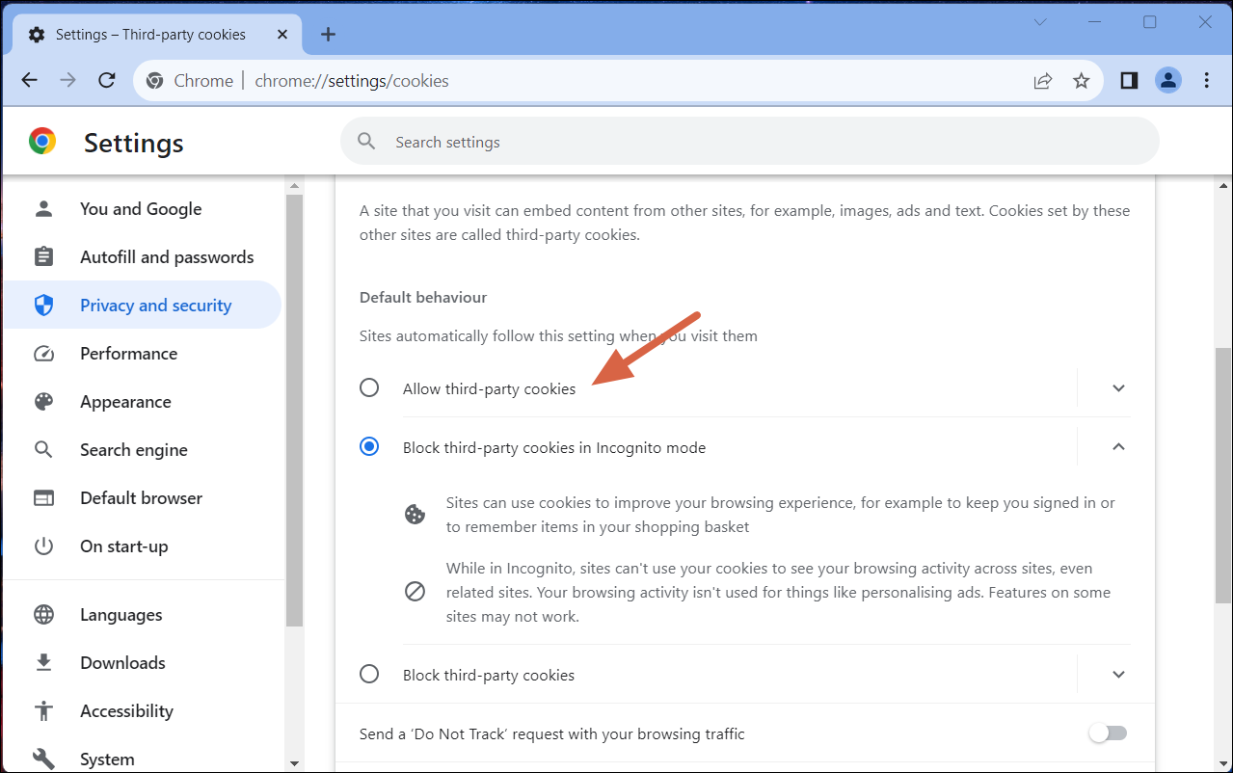
Task: Click inside the Search settings field
Action: point(675,141)
